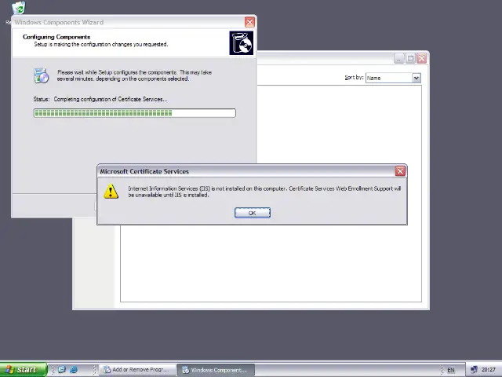Click the 'Completing configuration of Certificate Services' status text
This screenshot has width=502, height=377.
tap(111, 100)
